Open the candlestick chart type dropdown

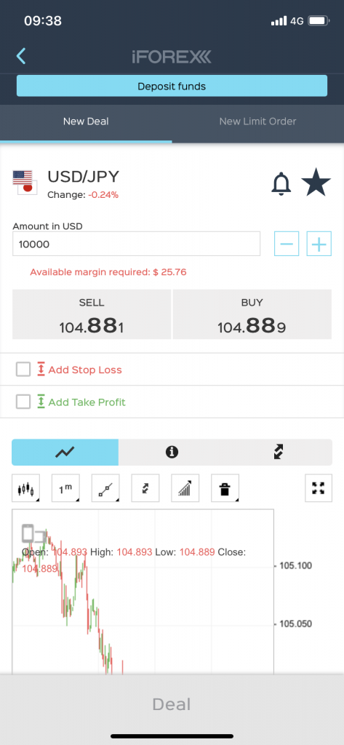[x=25, y=488]
